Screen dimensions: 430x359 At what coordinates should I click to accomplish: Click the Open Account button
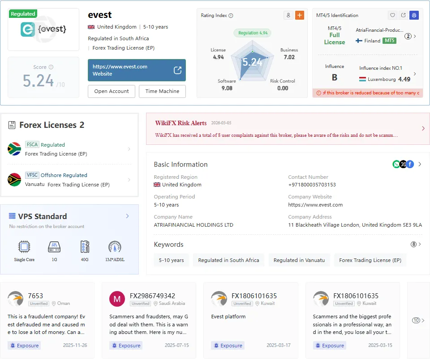pyautogui.click(x=112, y=91)
